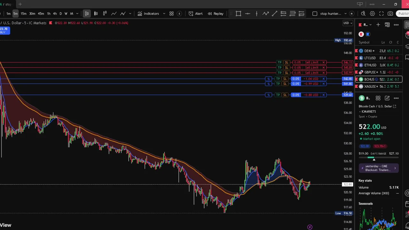Image resolution: width=409 pixels, height=230 pixels.
Task: Select the Candles chart style icon
Action: 96,13
